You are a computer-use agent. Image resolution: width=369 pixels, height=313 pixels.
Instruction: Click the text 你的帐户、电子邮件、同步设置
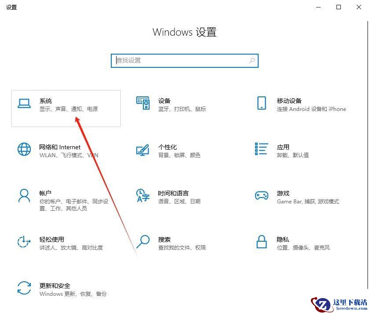[x=74, y=205]
